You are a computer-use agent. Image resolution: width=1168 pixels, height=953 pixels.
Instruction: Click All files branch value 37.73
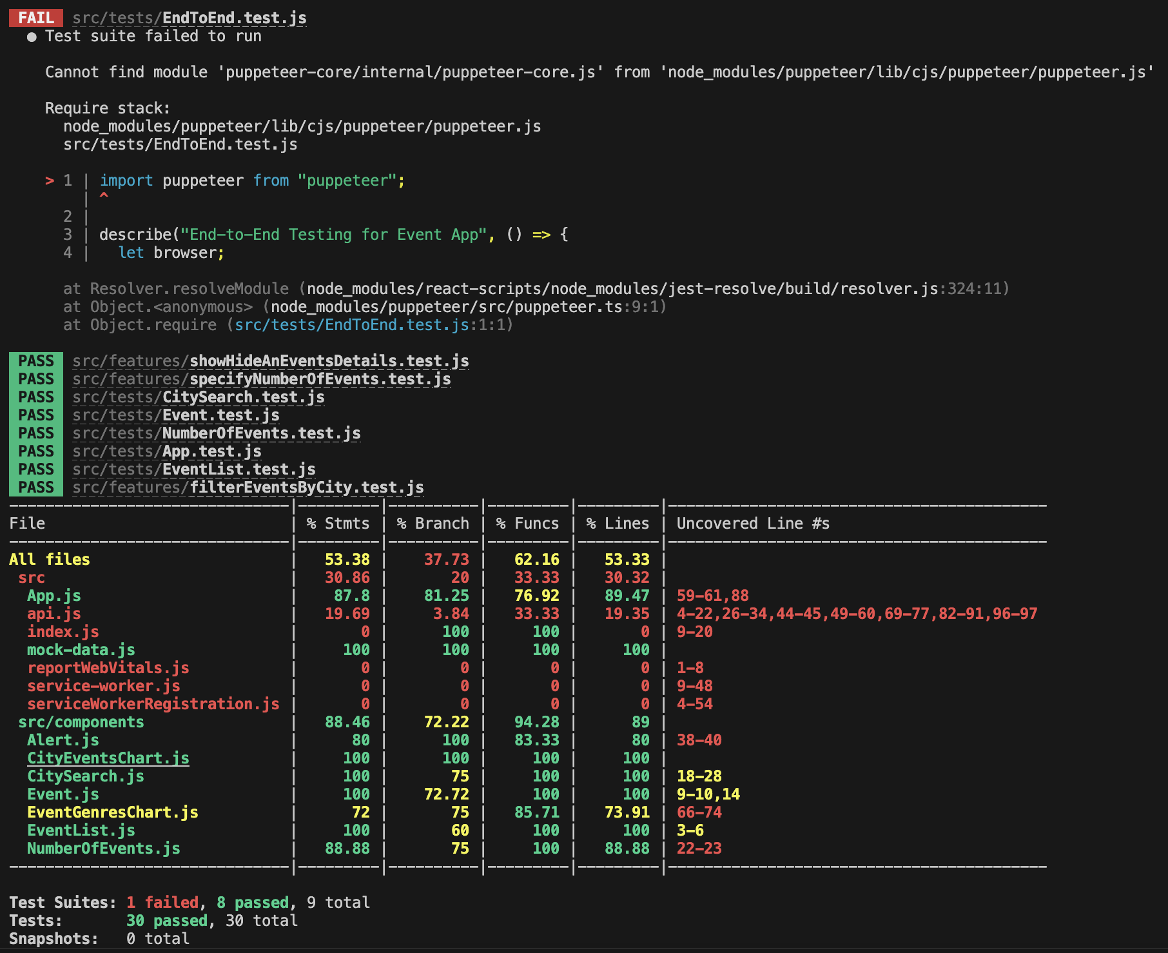pos(447,560)
